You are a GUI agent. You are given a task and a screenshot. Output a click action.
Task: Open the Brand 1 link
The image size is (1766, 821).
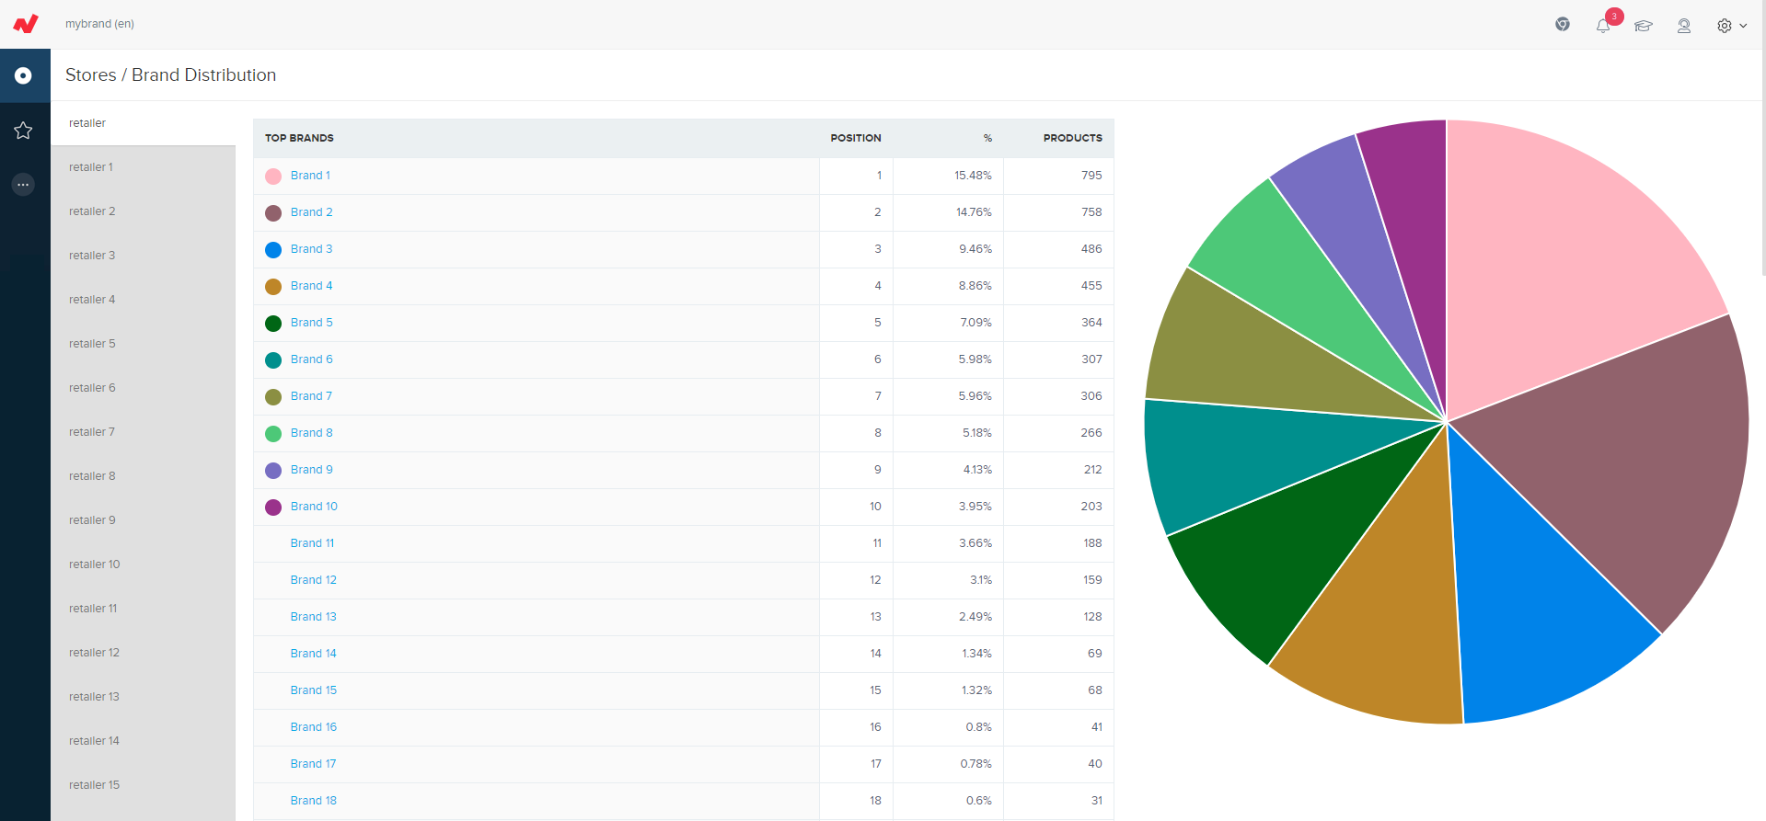point(310,176)
